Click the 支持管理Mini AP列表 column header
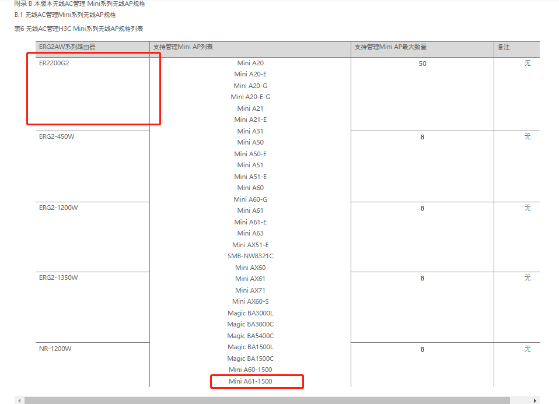Screen dimensions: 559x404 coord(250,49)
